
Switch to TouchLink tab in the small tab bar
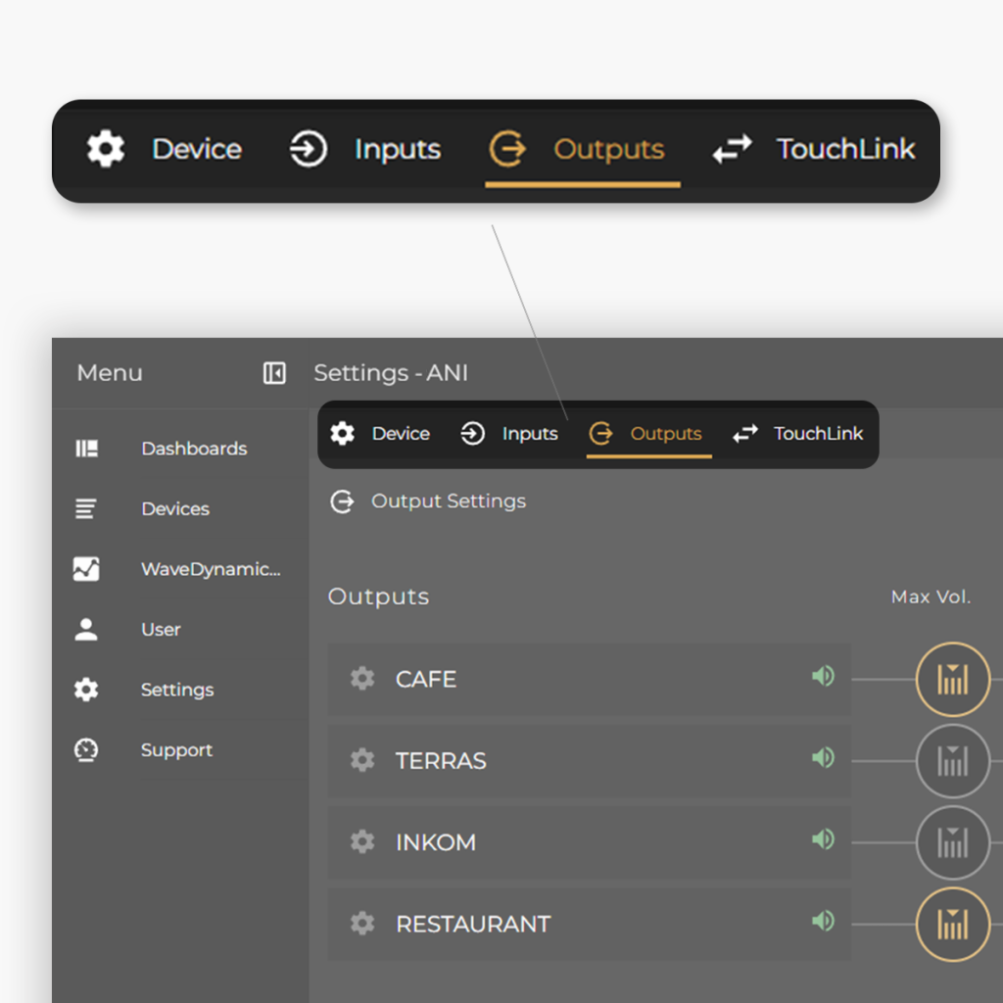(x=798, y=434)
